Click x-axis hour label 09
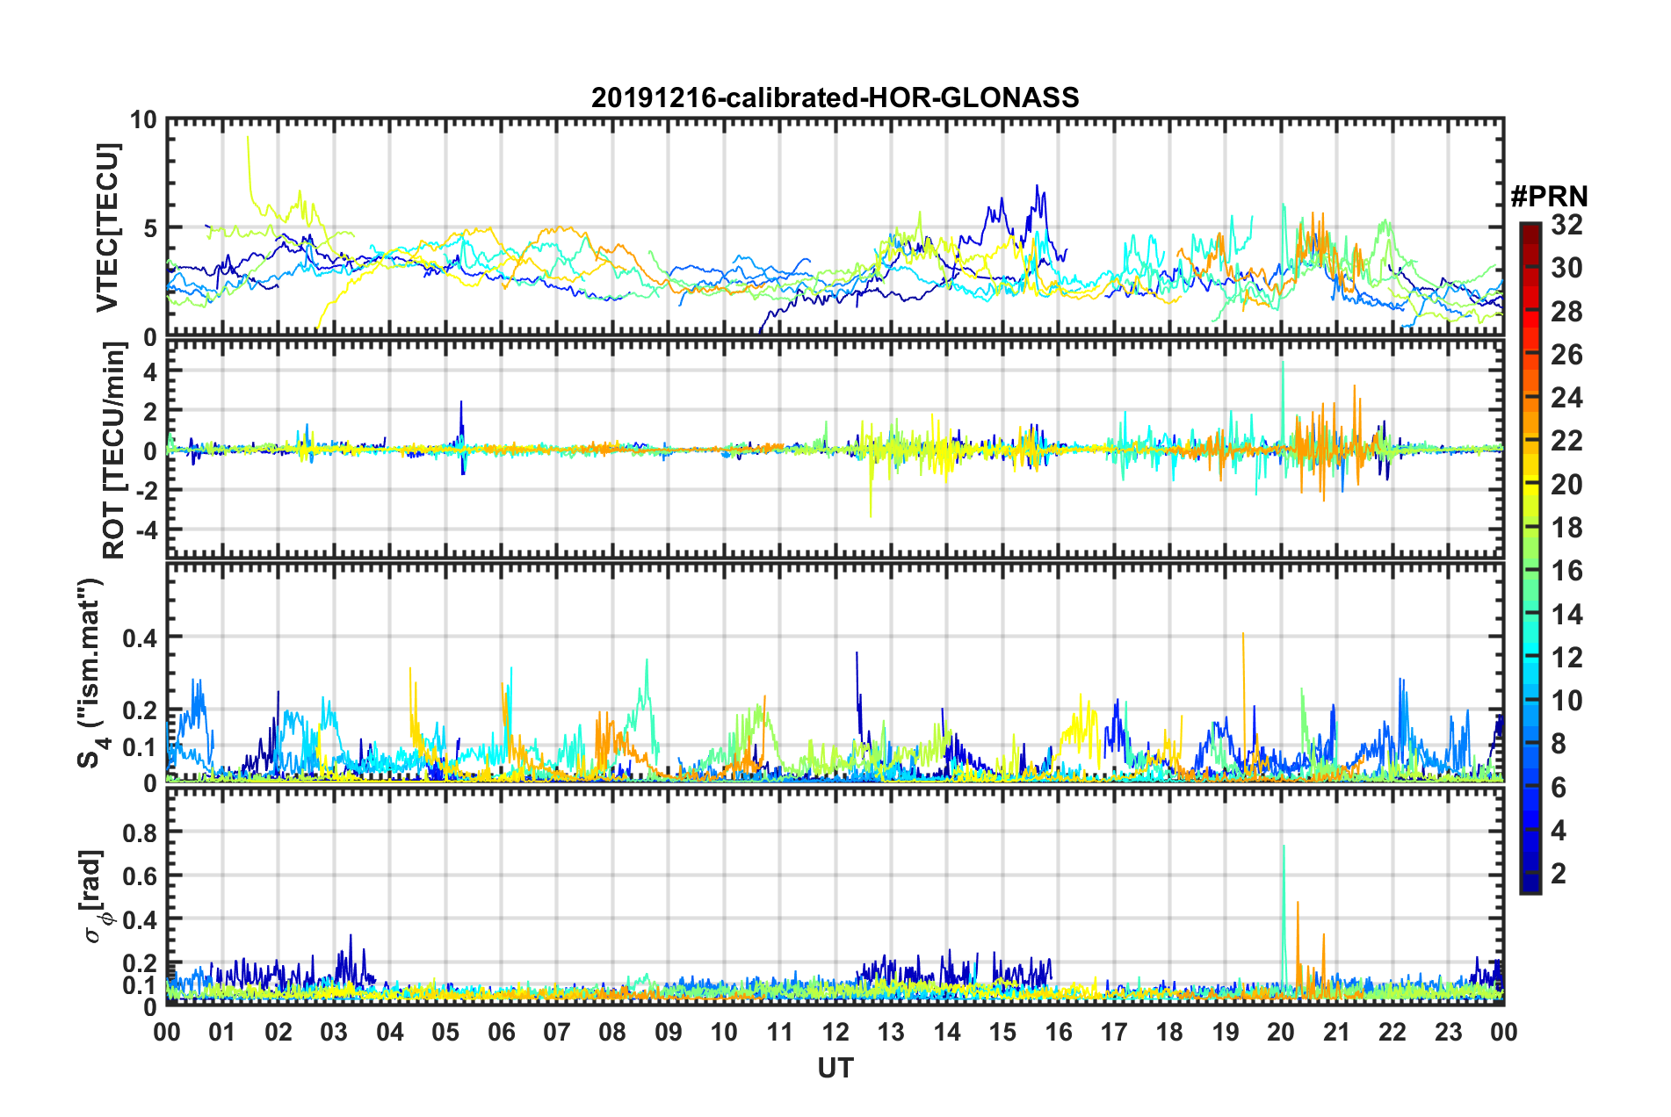 669,1031
